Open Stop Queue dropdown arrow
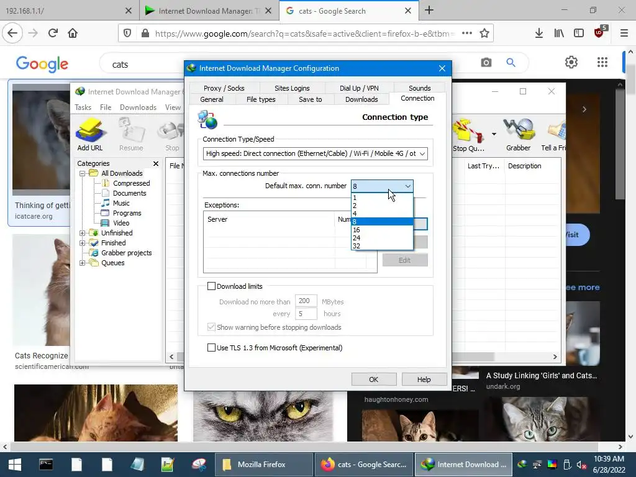636x477 pixels. pyautogui.click(x=494, y=134)
